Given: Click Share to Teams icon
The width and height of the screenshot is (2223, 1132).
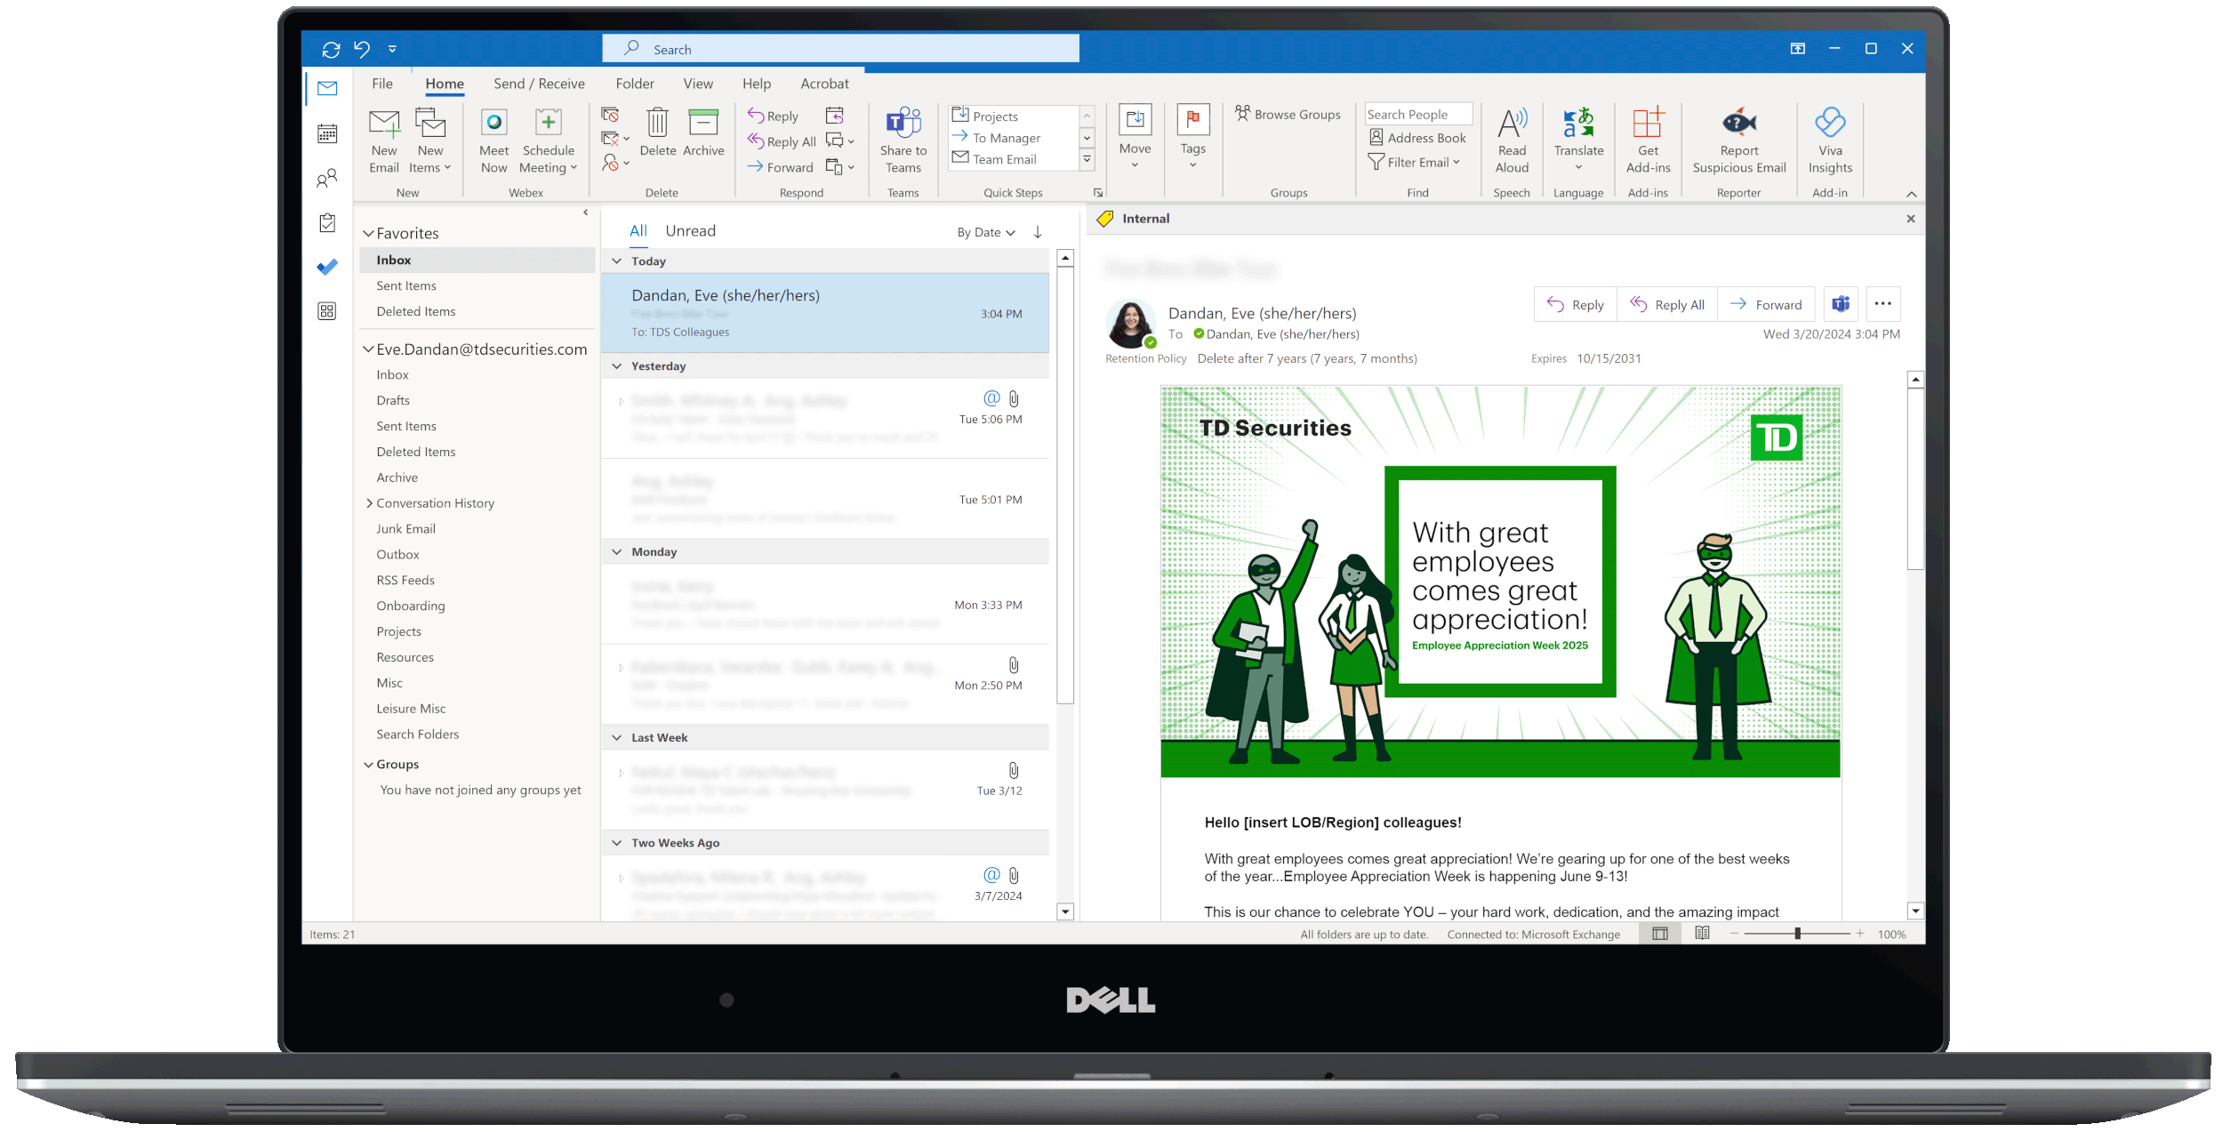Looking at the screenshot, I should click(903, 124).
